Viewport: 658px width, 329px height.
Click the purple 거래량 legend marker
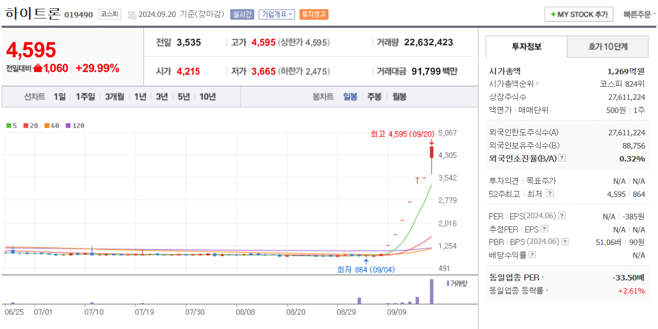coord(448,283)
